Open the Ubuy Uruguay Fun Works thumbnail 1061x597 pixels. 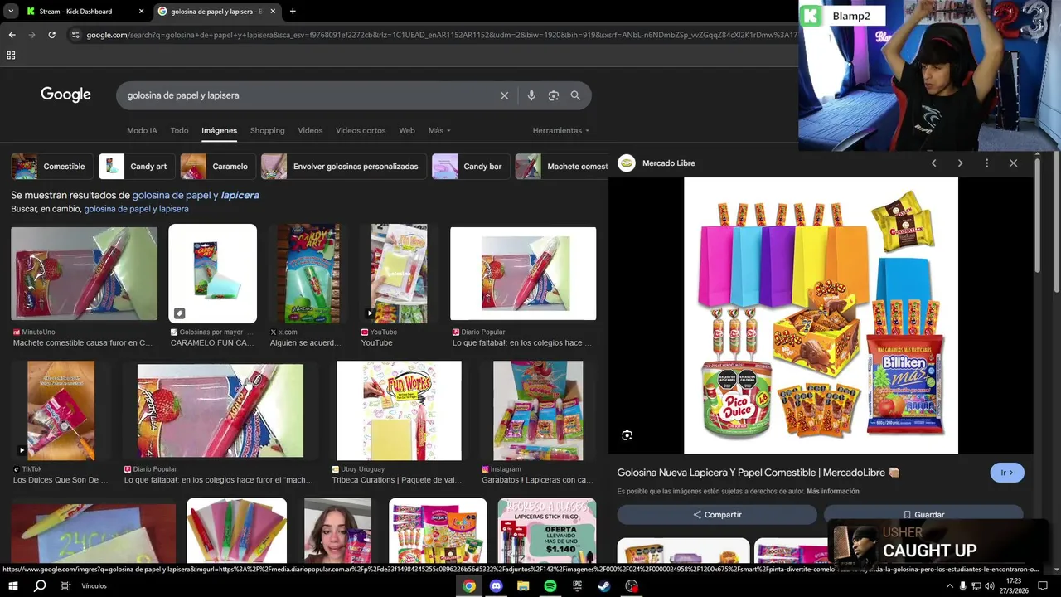click(x=399, y=410)
